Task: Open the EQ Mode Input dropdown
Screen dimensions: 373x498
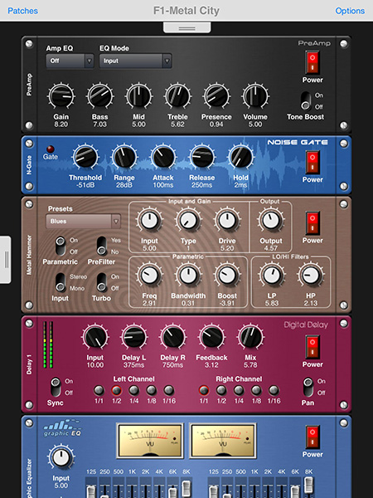Action: click(x=135, y=61)
